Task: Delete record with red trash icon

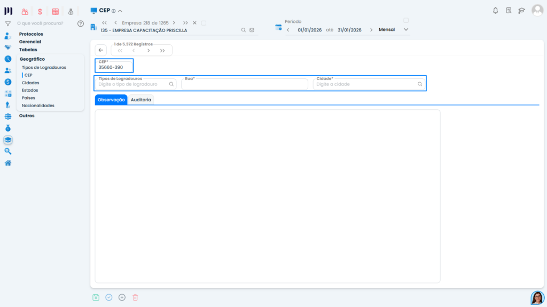Action: pos(135,297)
